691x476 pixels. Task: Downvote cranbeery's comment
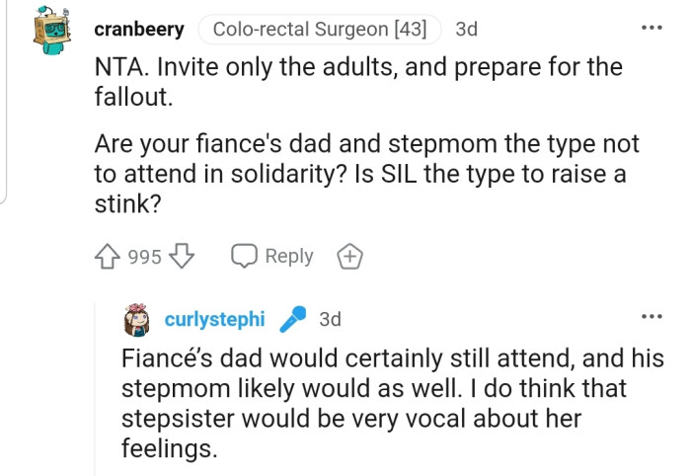pos(180,257)
